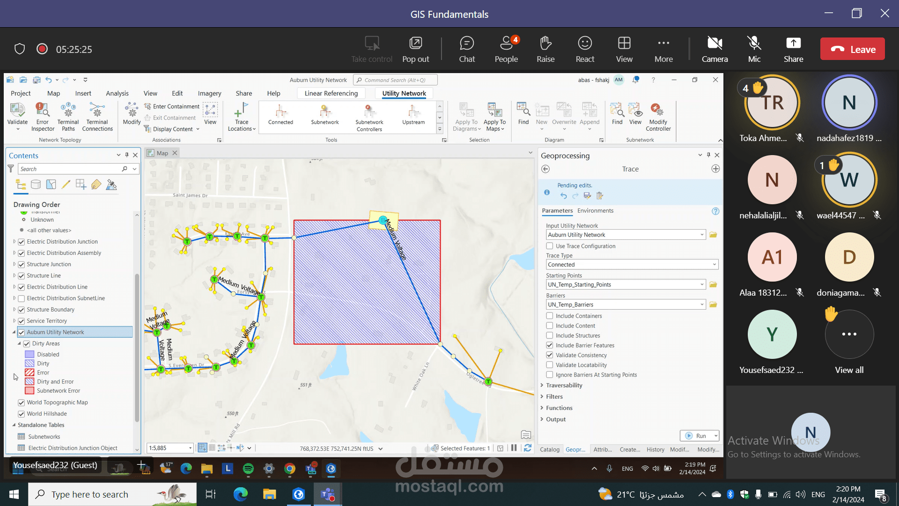899x506 pixels.
Task: Choose the Subnetwork trace tool
Action: [325, 115]
